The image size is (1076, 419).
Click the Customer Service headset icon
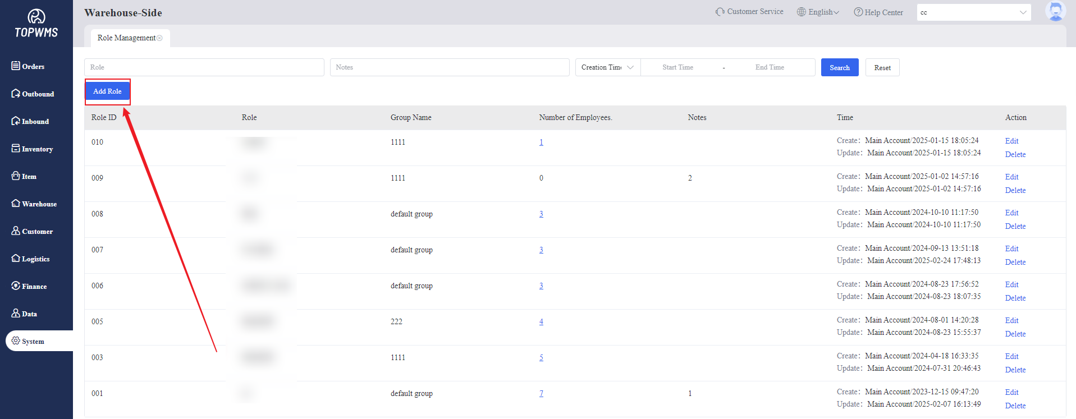pyautogui.click(x=720, y=12)
